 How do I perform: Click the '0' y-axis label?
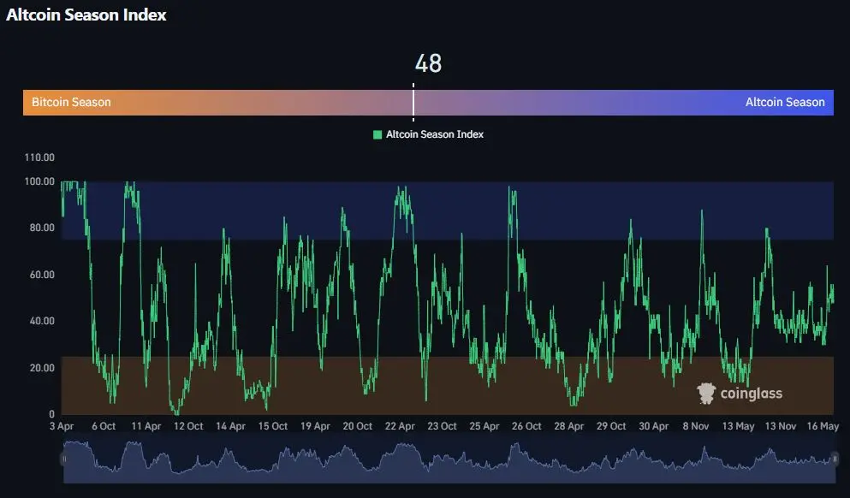pyautogui.click(x=51, y=414)
